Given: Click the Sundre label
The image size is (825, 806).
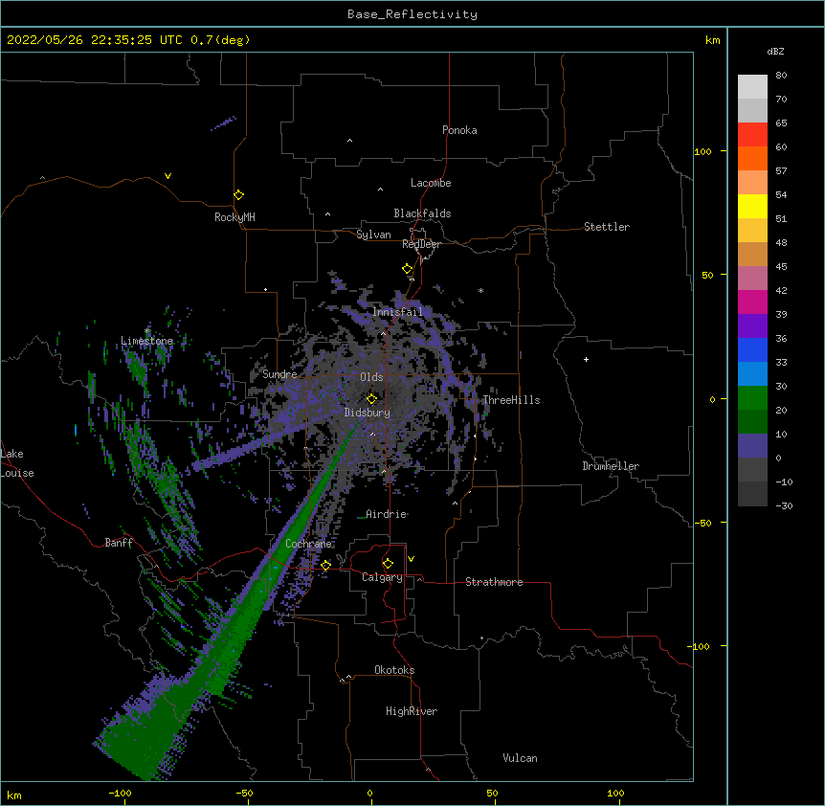Looking at the screenshot, I should tap(279, 374).
